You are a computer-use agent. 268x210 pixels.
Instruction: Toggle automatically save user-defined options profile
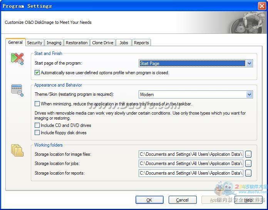coord(37,73)
